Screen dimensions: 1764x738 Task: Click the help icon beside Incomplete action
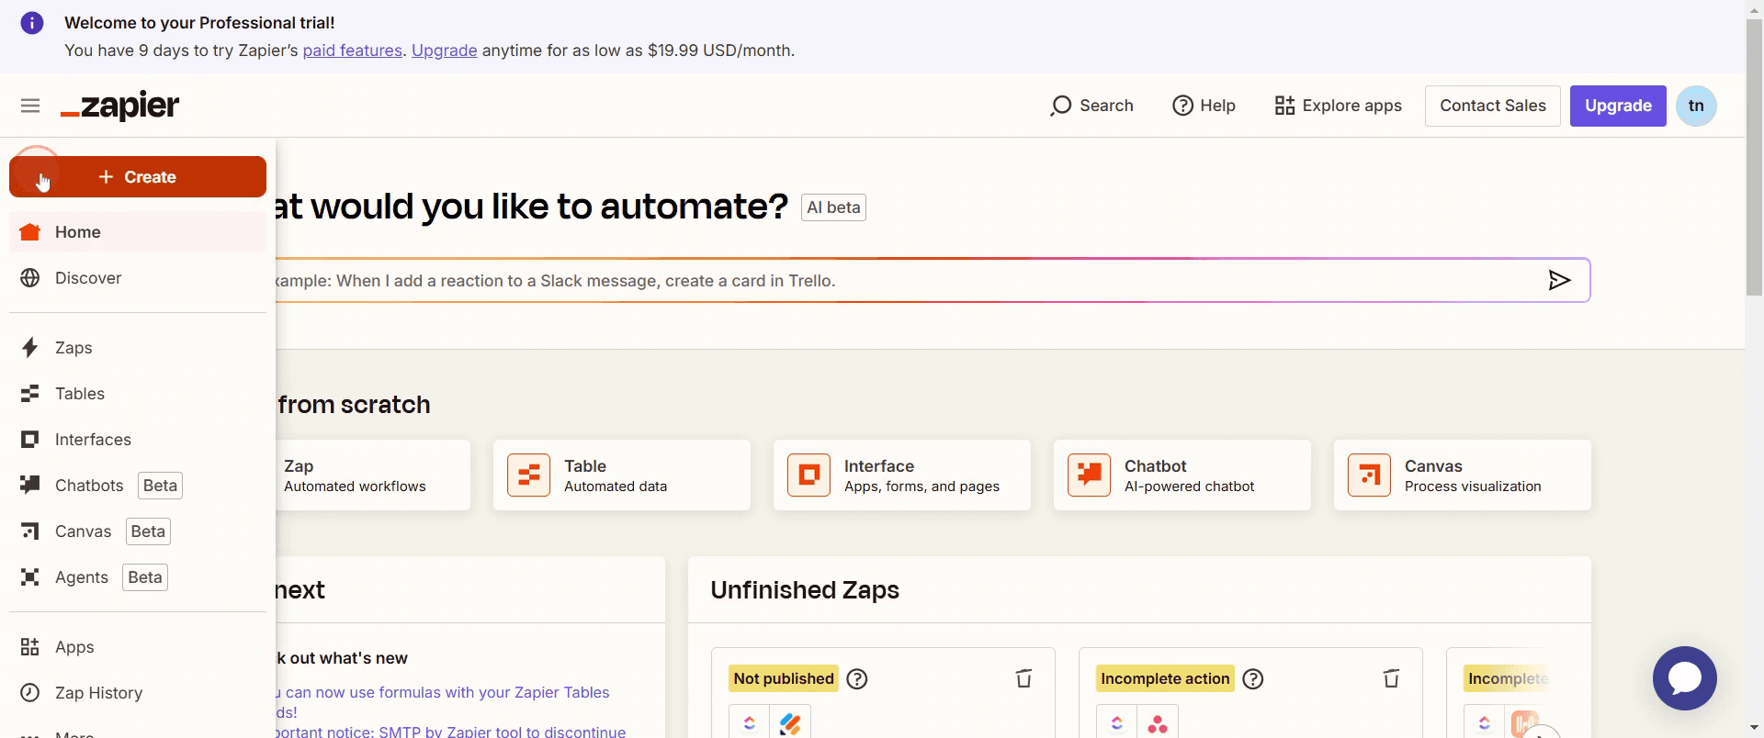(1253, 679)
